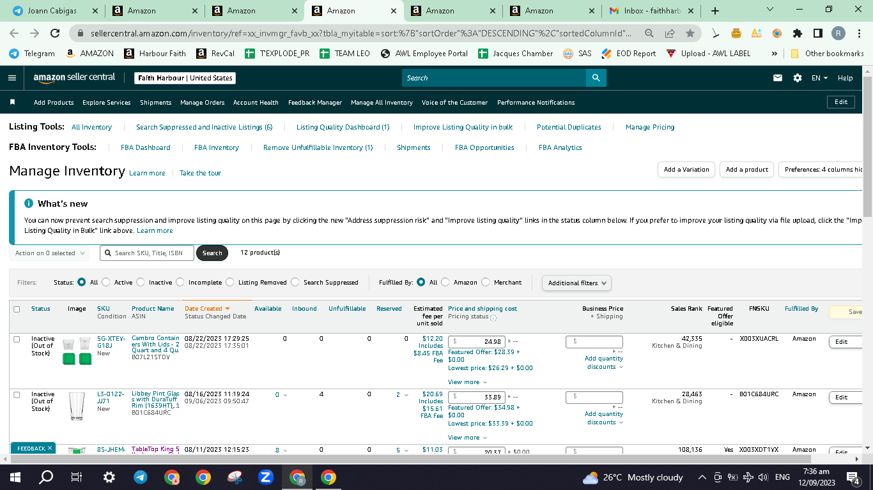
Task: Focus the Search SKU, Title, ISBN field
Action: pyautogui.click(x=146, y=253)
